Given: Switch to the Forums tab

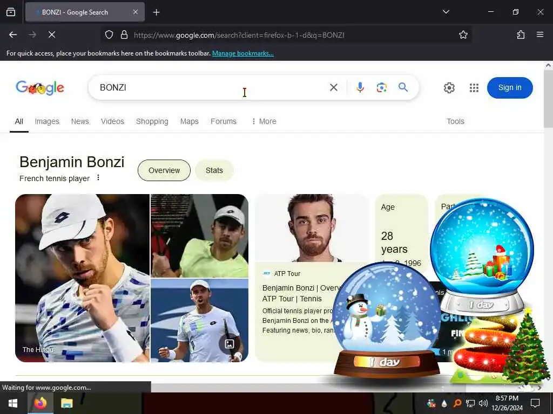Looking at the screenshot, I should coord(223,121).
